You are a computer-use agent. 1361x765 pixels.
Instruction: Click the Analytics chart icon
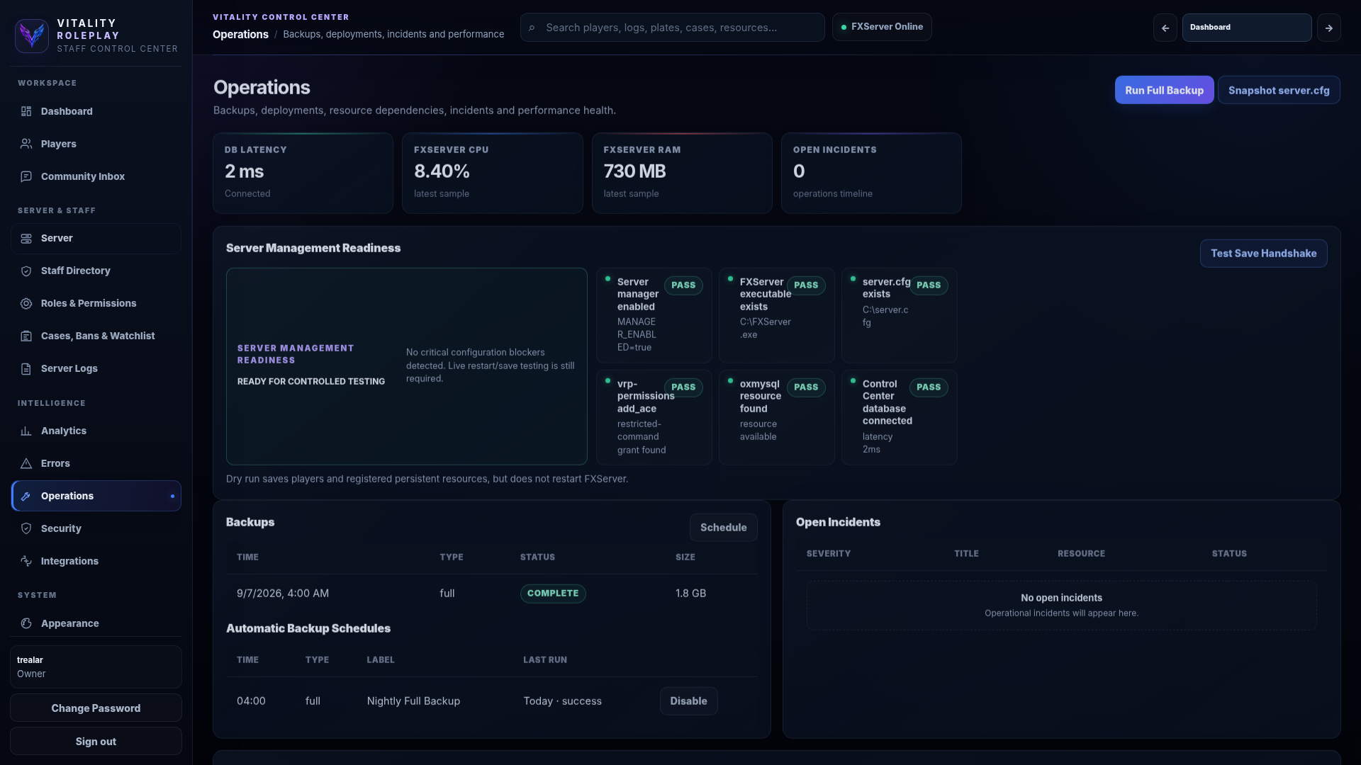point(26,431)
